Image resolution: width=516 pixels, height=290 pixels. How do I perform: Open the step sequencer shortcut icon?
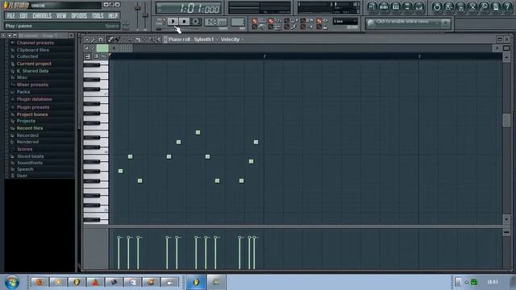(x=384, y=7)
